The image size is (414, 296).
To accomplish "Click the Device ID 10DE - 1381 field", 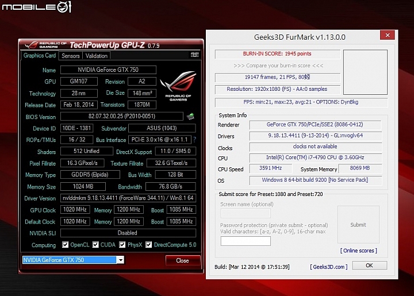I will (x=77, y=128).
